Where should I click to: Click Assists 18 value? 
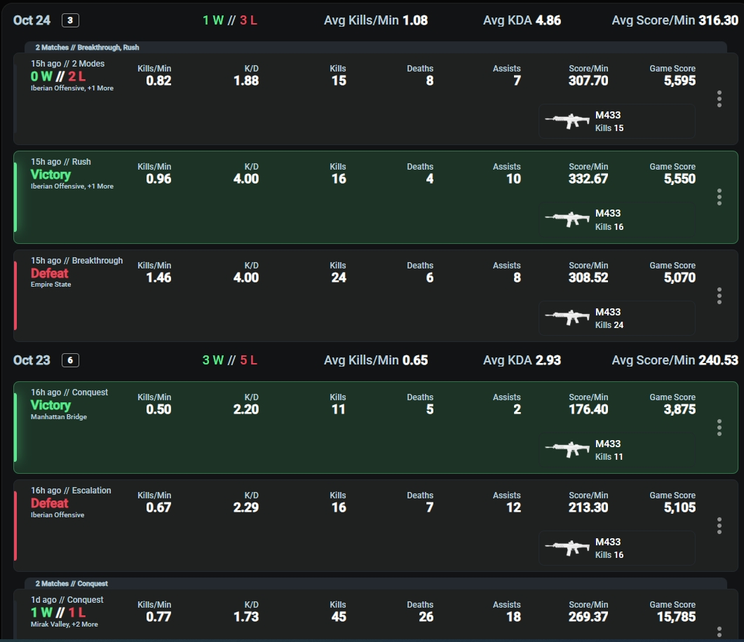coord(513,617)
